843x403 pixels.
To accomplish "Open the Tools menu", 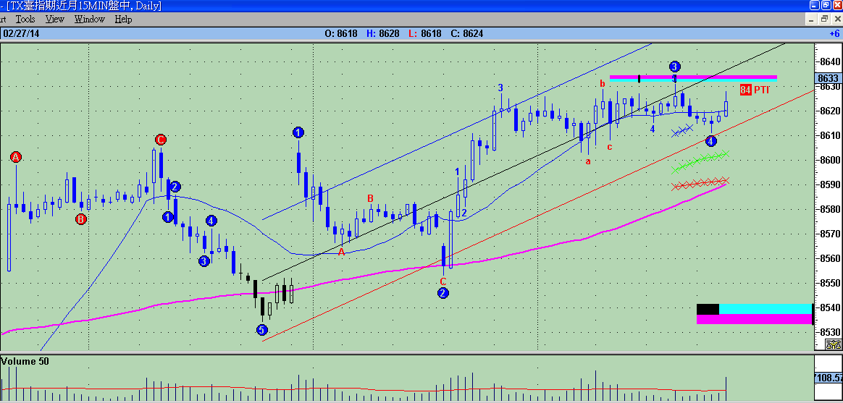I will (x=25, y=20).
